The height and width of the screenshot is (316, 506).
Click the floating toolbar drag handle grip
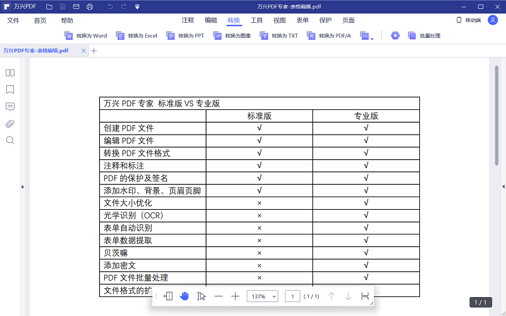[x=156, y=296]
